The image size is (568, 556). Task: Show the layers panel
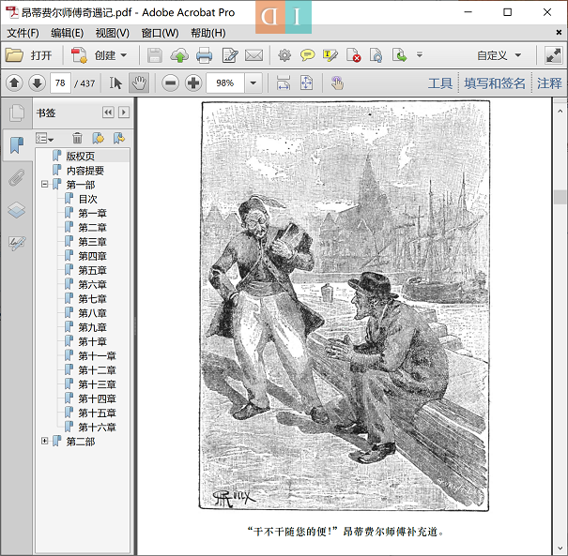pyautogui.click(x=17, y=210)
